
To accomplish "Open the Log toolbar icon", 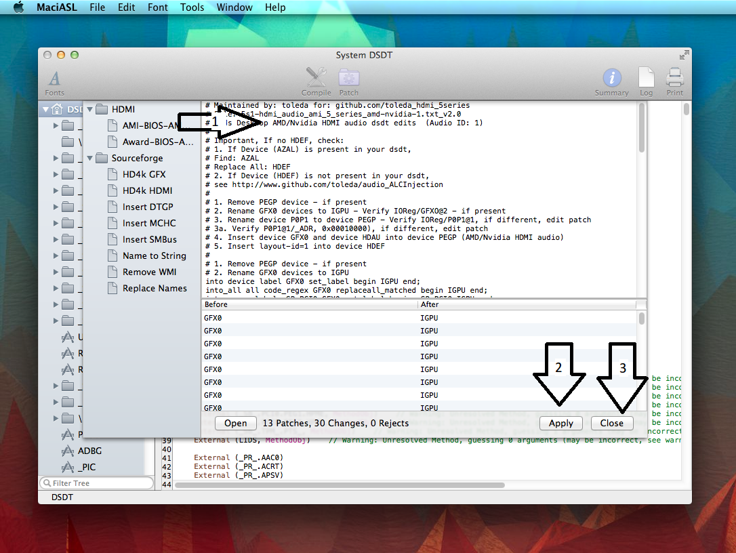I will (646, 77).
